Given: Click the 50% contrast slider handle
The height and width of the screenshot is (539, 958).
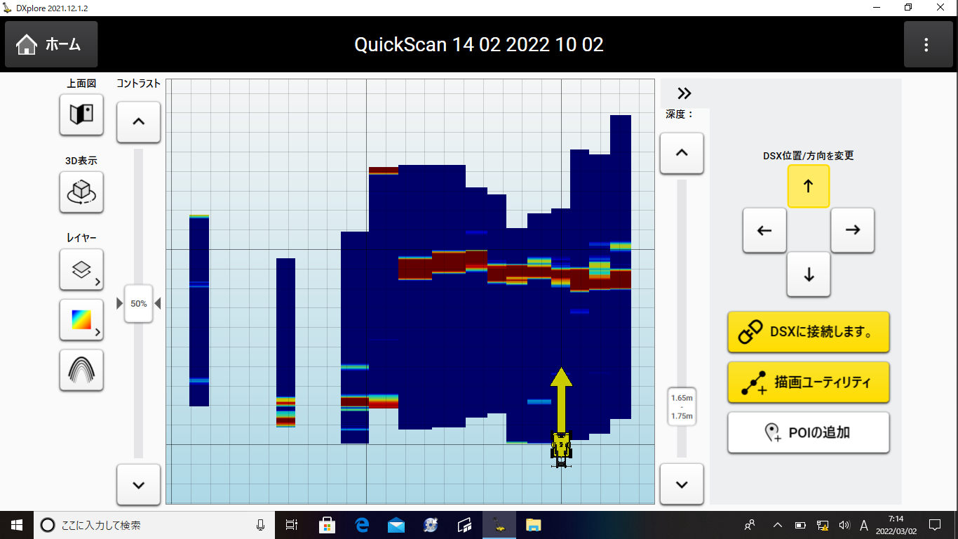Looking at the screenshot, I should tap(138, 304).
